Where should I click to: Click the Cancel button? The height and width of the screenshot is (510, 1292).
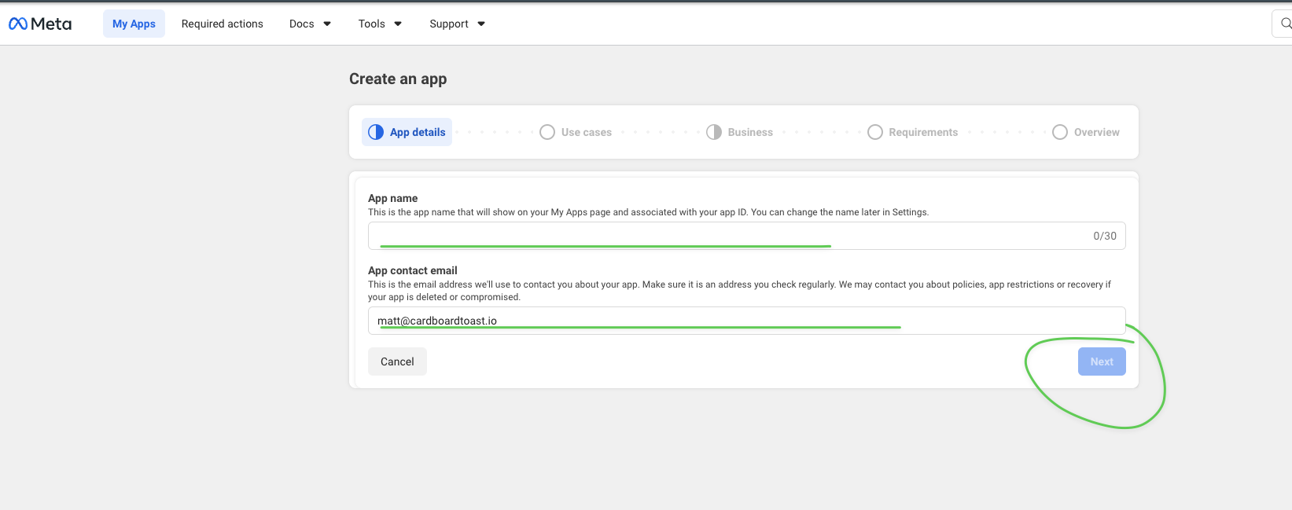[397, 361]
